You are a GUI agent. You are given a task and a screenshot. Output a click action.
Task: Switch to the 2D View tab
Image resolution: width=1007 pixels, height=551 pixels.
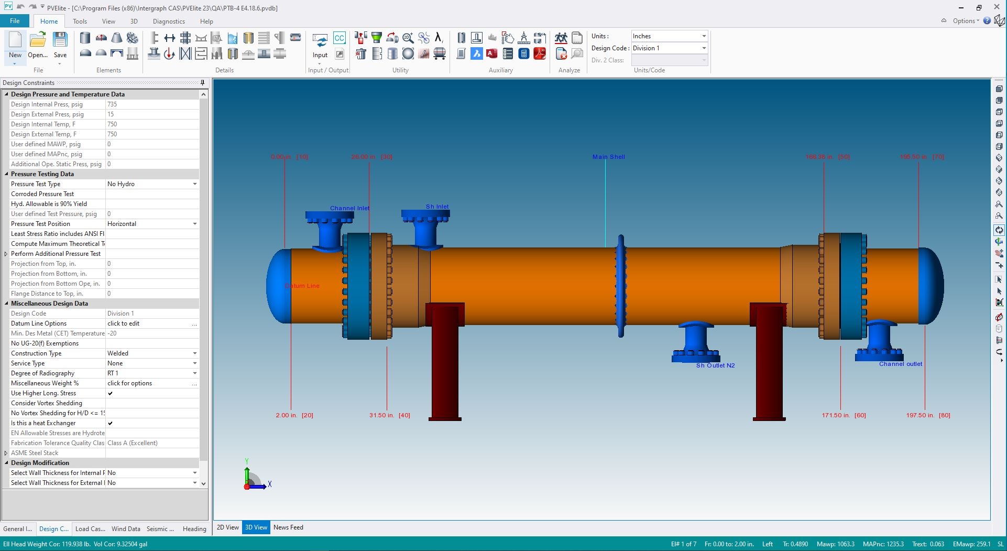point(227,527)
